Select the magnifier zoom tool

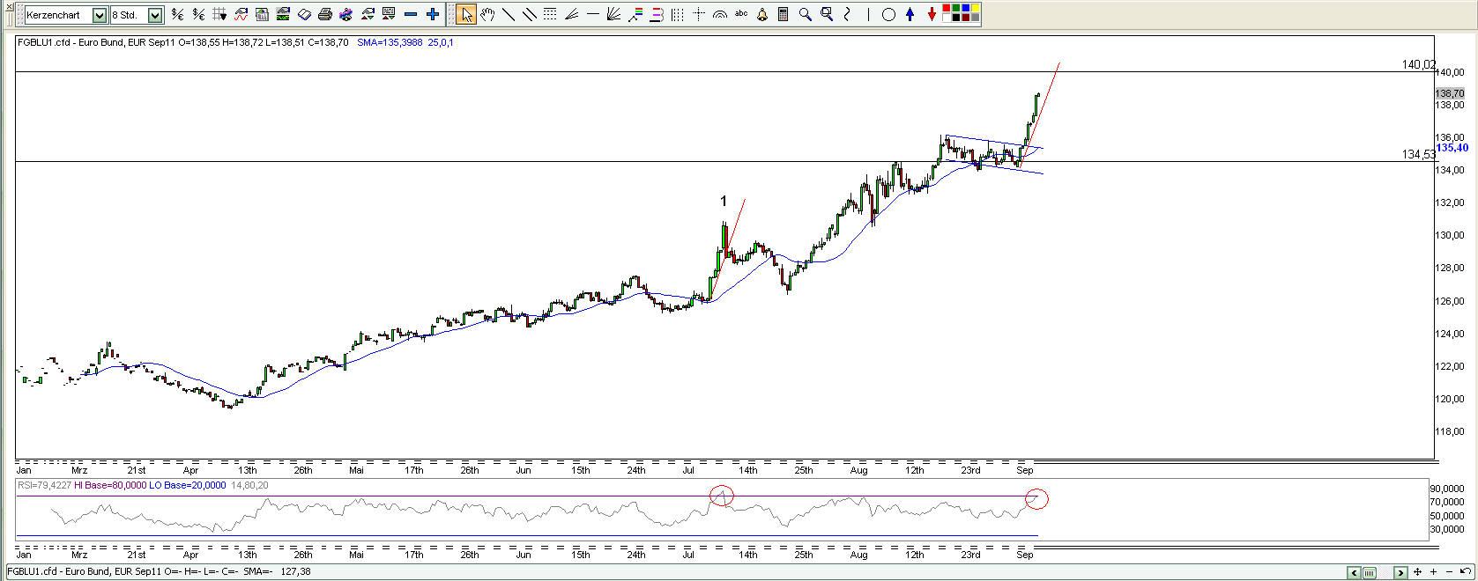pos(805,14)
